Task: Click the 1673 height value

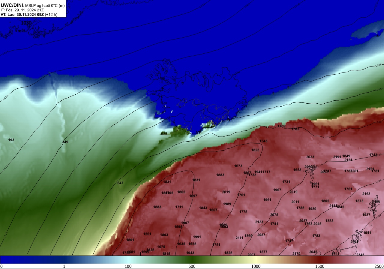Action: 238,166
